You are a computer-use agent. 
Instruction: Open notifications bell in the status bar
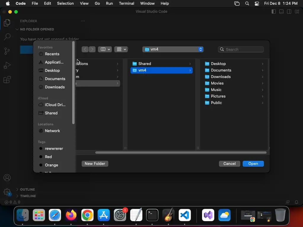[296, 202]
